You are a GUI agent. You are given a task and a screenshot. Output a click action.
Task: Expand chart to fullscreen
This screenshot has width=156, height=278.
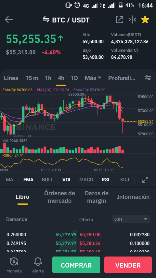click(145, 180)
